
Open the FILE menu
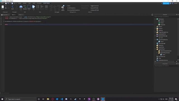coord(2,3)
